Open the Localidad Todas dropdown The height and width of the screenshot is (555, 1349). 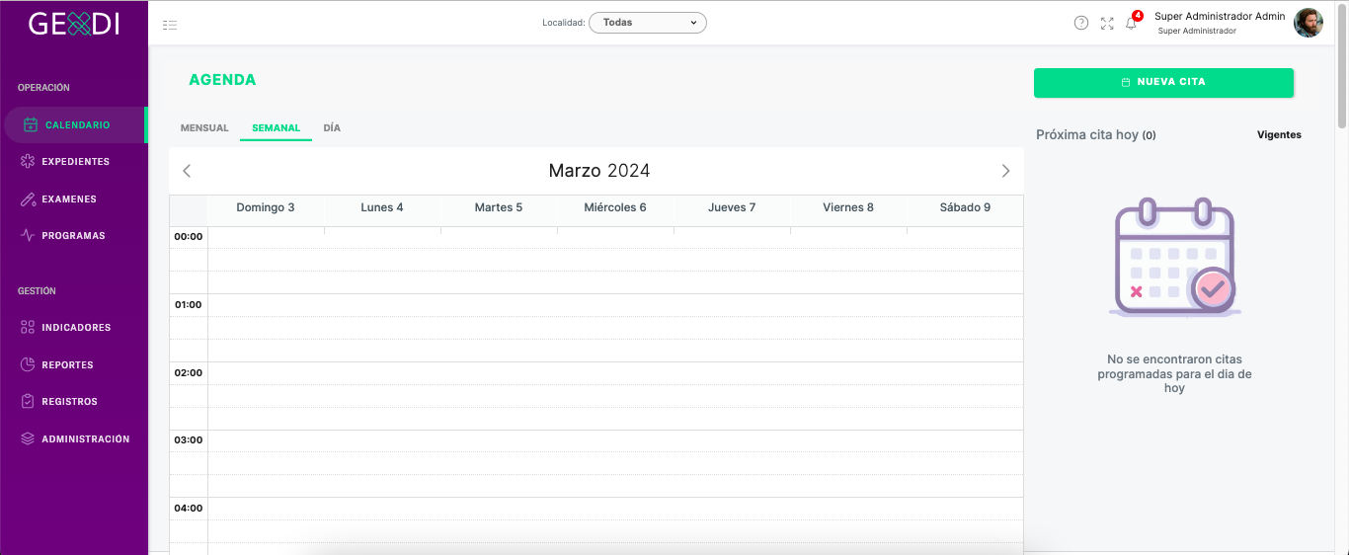(648, 22)
